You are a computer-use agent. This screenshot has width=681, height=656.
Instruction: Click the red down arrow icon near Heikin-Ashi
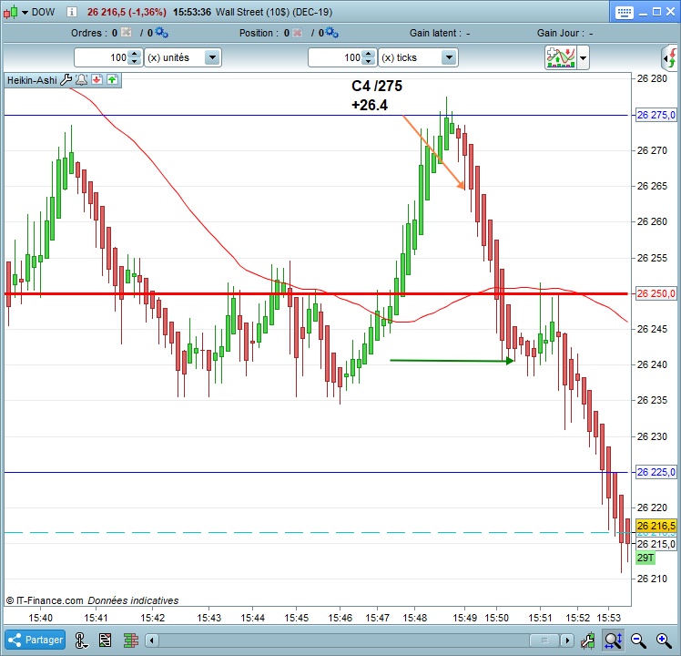(x=97, y=79)
